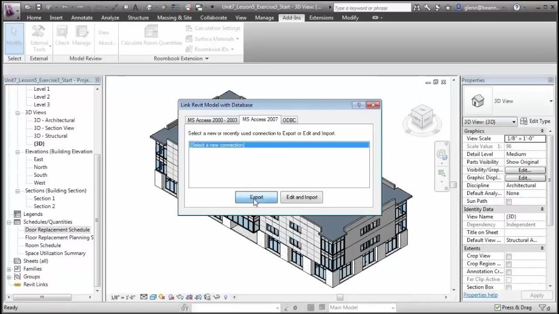Click the Legends icon in project browser

(x=17, y=214)
